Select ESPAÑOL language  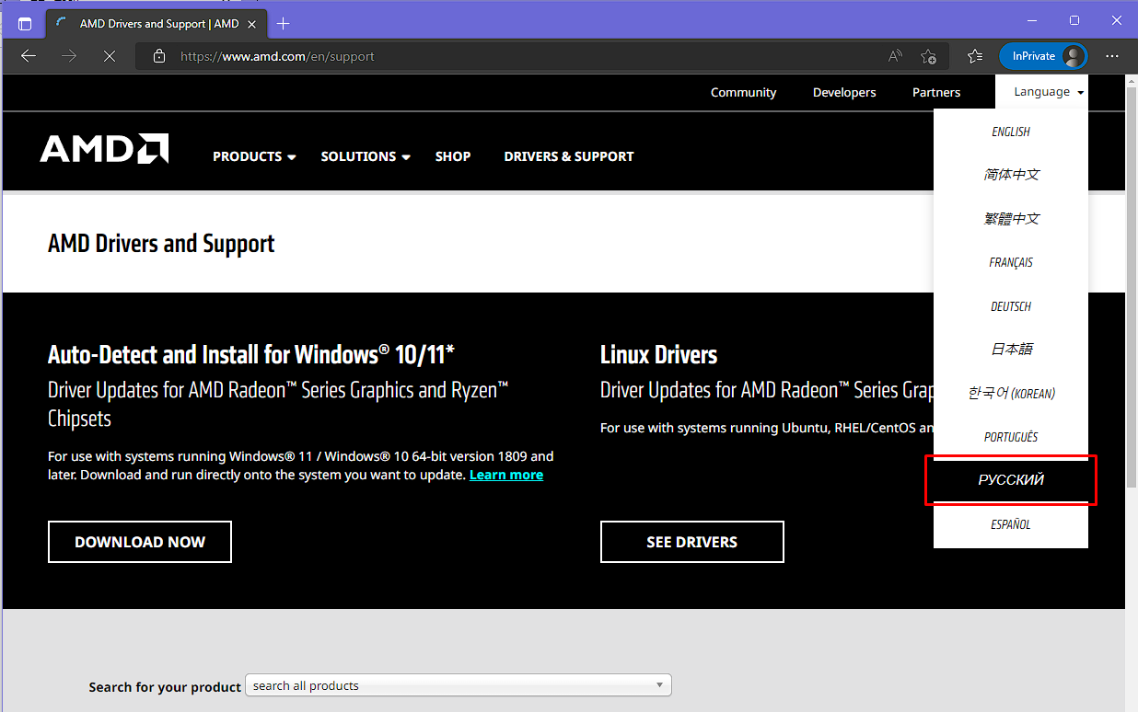click(1011, 524)
